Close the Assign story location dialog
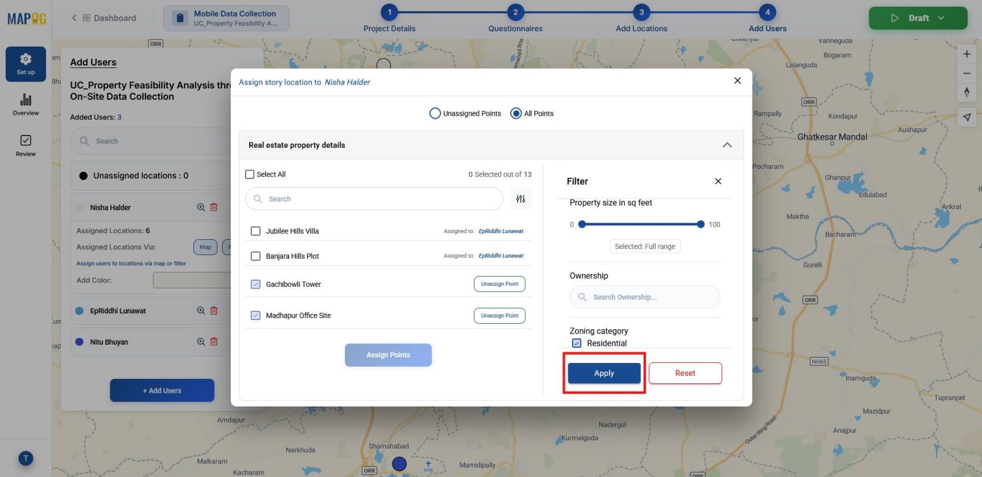The image size is (982, 477). pos(738,80)
